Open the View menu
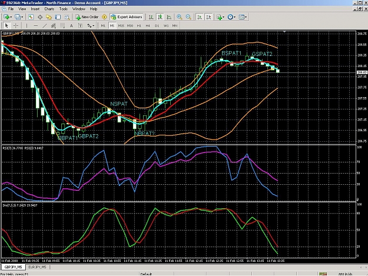 22,9
